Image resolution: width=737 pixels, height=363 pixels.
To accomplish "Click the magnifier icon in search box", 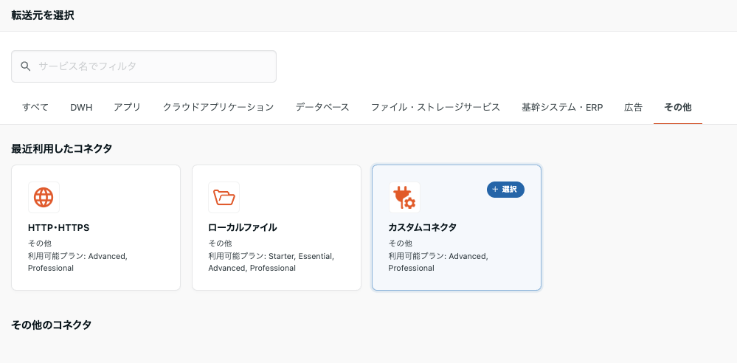I will [26, 66].
